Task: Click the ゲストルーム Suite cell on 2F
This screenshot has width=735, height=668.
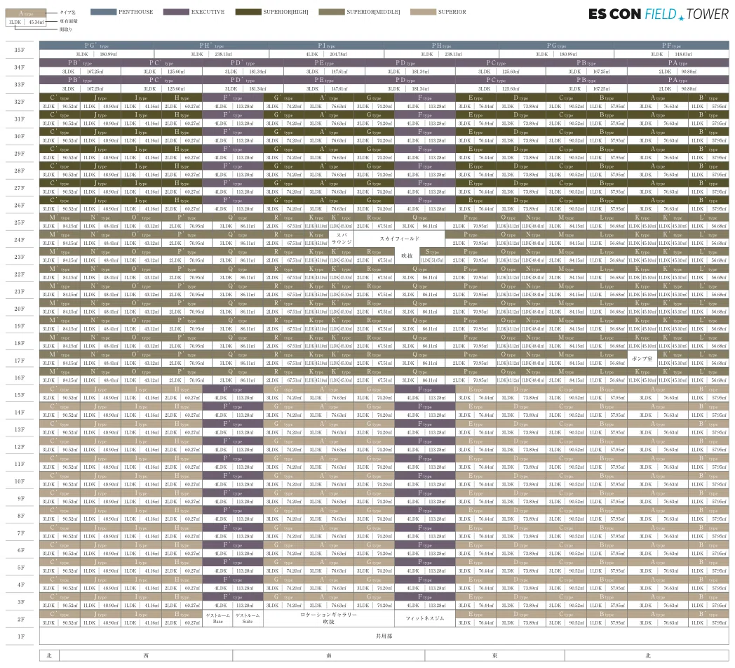Action: click(248, 618)
